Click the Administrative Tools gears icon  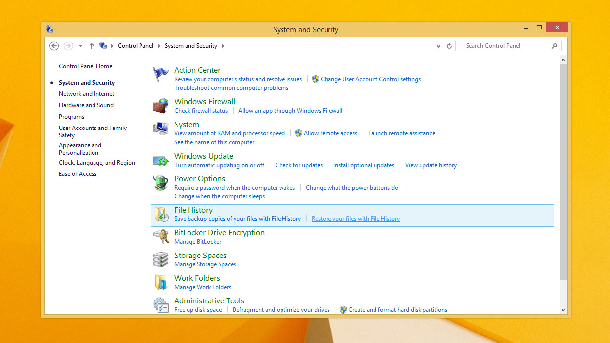click(160, 304)
